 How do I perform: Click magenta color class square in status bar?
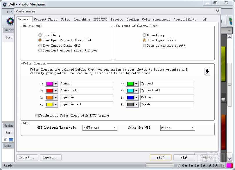[229, 165]
